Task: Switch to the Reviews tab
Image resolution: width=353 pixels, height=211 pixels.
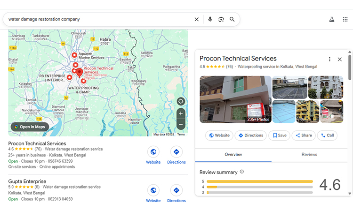Action: (x=309, y=154)
